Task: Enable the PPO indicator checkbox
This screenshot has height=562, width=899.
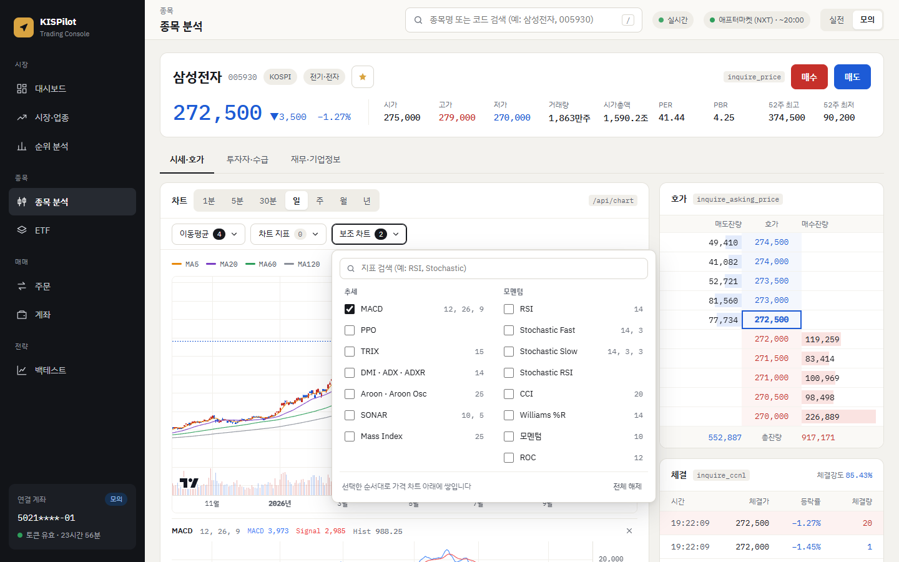Action: 350,330
